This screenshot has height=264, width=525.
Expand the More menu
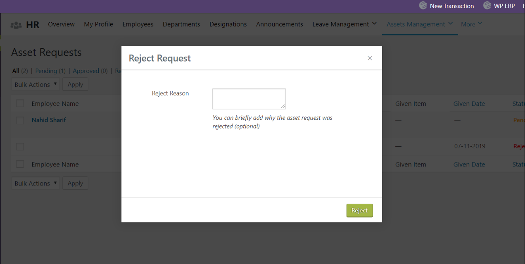point(471,24)
